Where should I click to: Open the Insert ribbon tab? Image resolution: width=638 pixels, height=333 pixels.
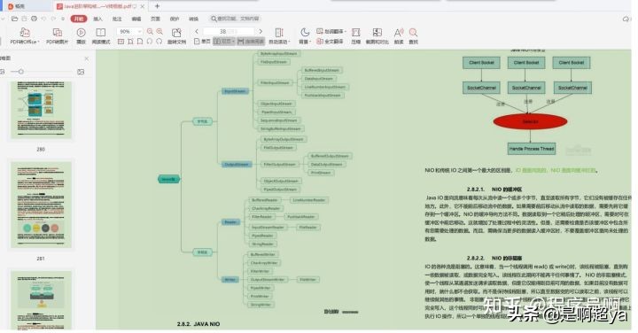97,19
